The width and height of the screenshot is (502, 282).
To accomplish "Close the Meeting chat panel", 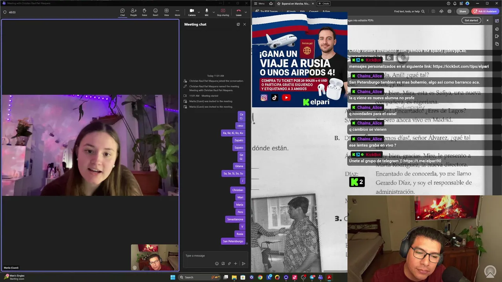I will point(245,24).
